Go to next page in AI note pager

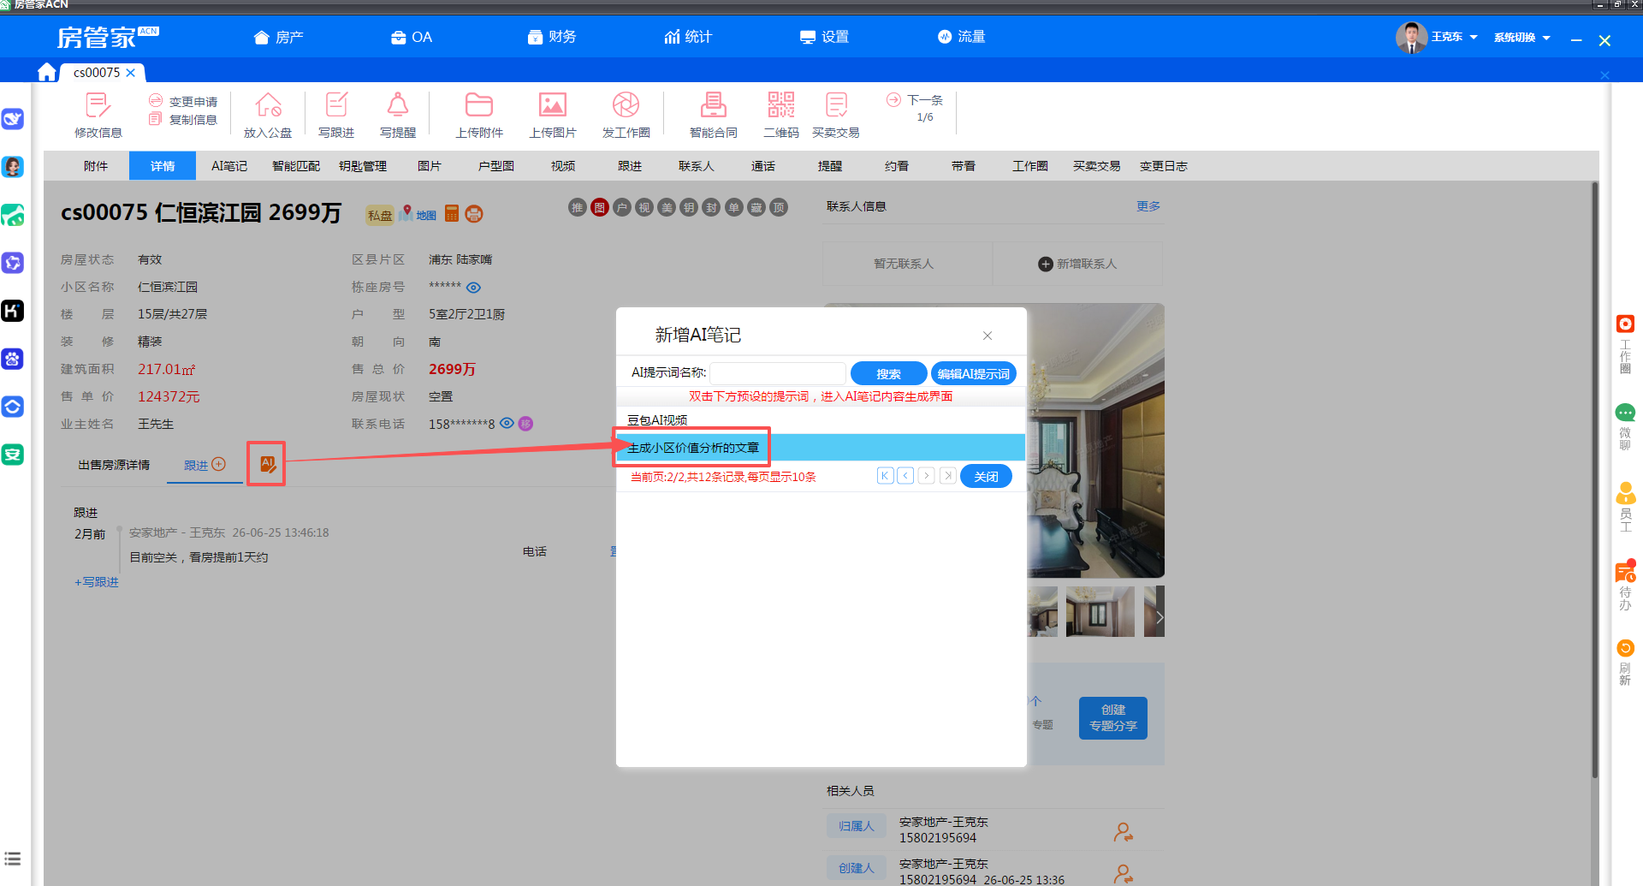pos(927,476)
